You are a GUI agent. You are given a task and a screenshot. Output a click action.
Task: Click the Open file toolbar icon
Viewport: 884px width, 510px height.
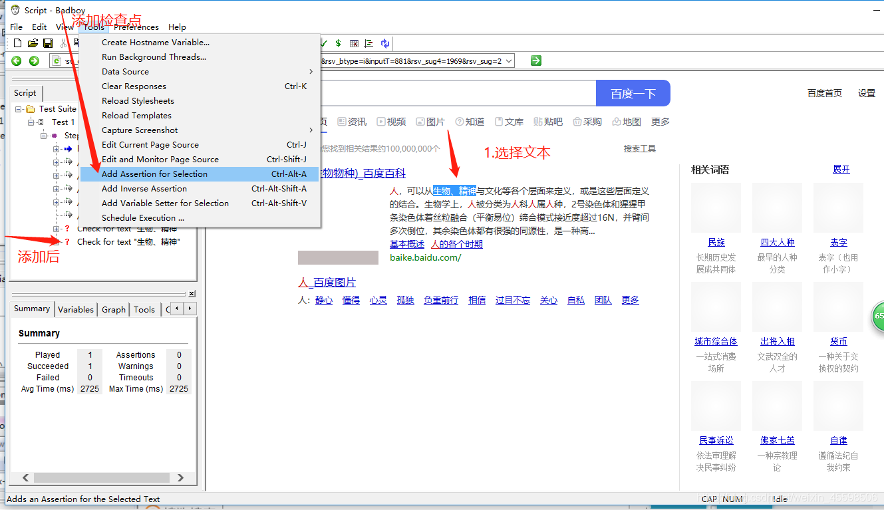click(33, 43)
